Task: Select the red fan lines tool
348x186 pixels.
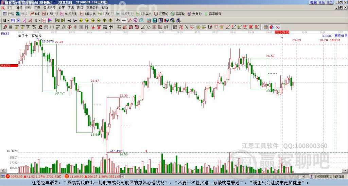Action: 124,27
